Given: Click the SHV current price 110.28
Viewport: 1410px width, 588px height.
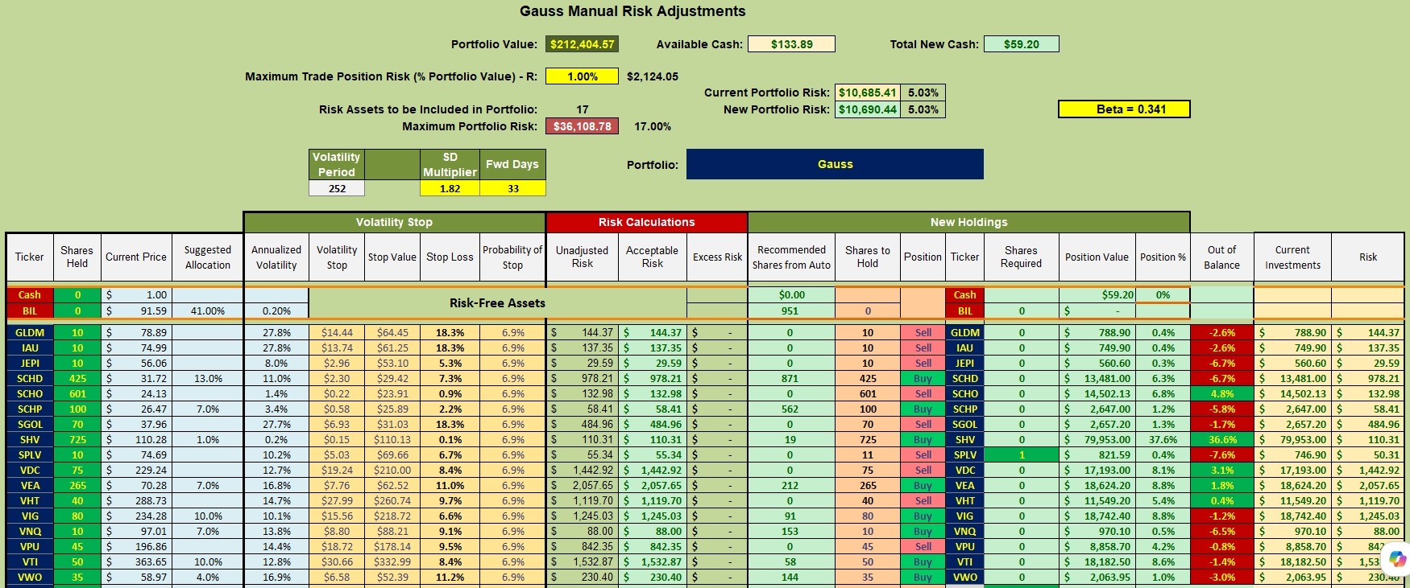Looking at the screenshot, I should (136, 439).
